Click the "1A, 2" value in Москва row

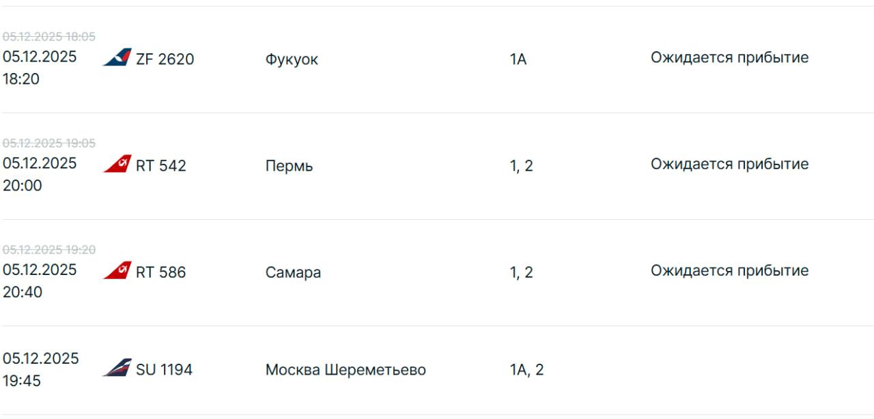tap(526, 370)
